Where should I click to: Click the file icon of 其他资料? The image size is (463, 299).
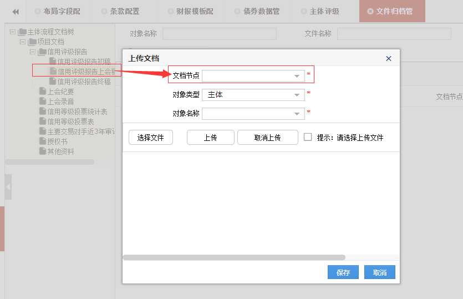pos(43,151)
